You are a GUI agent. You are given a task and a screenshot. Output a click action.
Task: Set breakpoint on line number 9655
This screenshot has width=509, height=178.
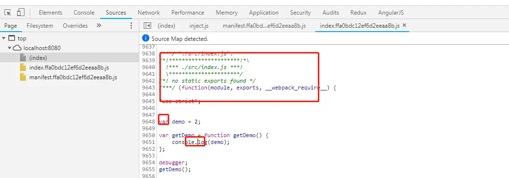click(148, 169)
